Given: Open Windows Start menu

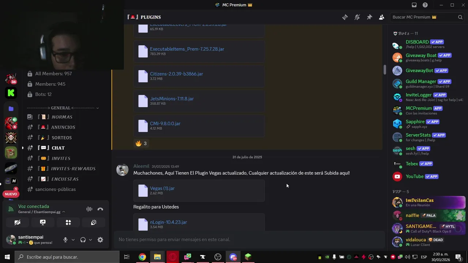Looking at the screenshot, I should pyautogui.click(x=7, y=257).
